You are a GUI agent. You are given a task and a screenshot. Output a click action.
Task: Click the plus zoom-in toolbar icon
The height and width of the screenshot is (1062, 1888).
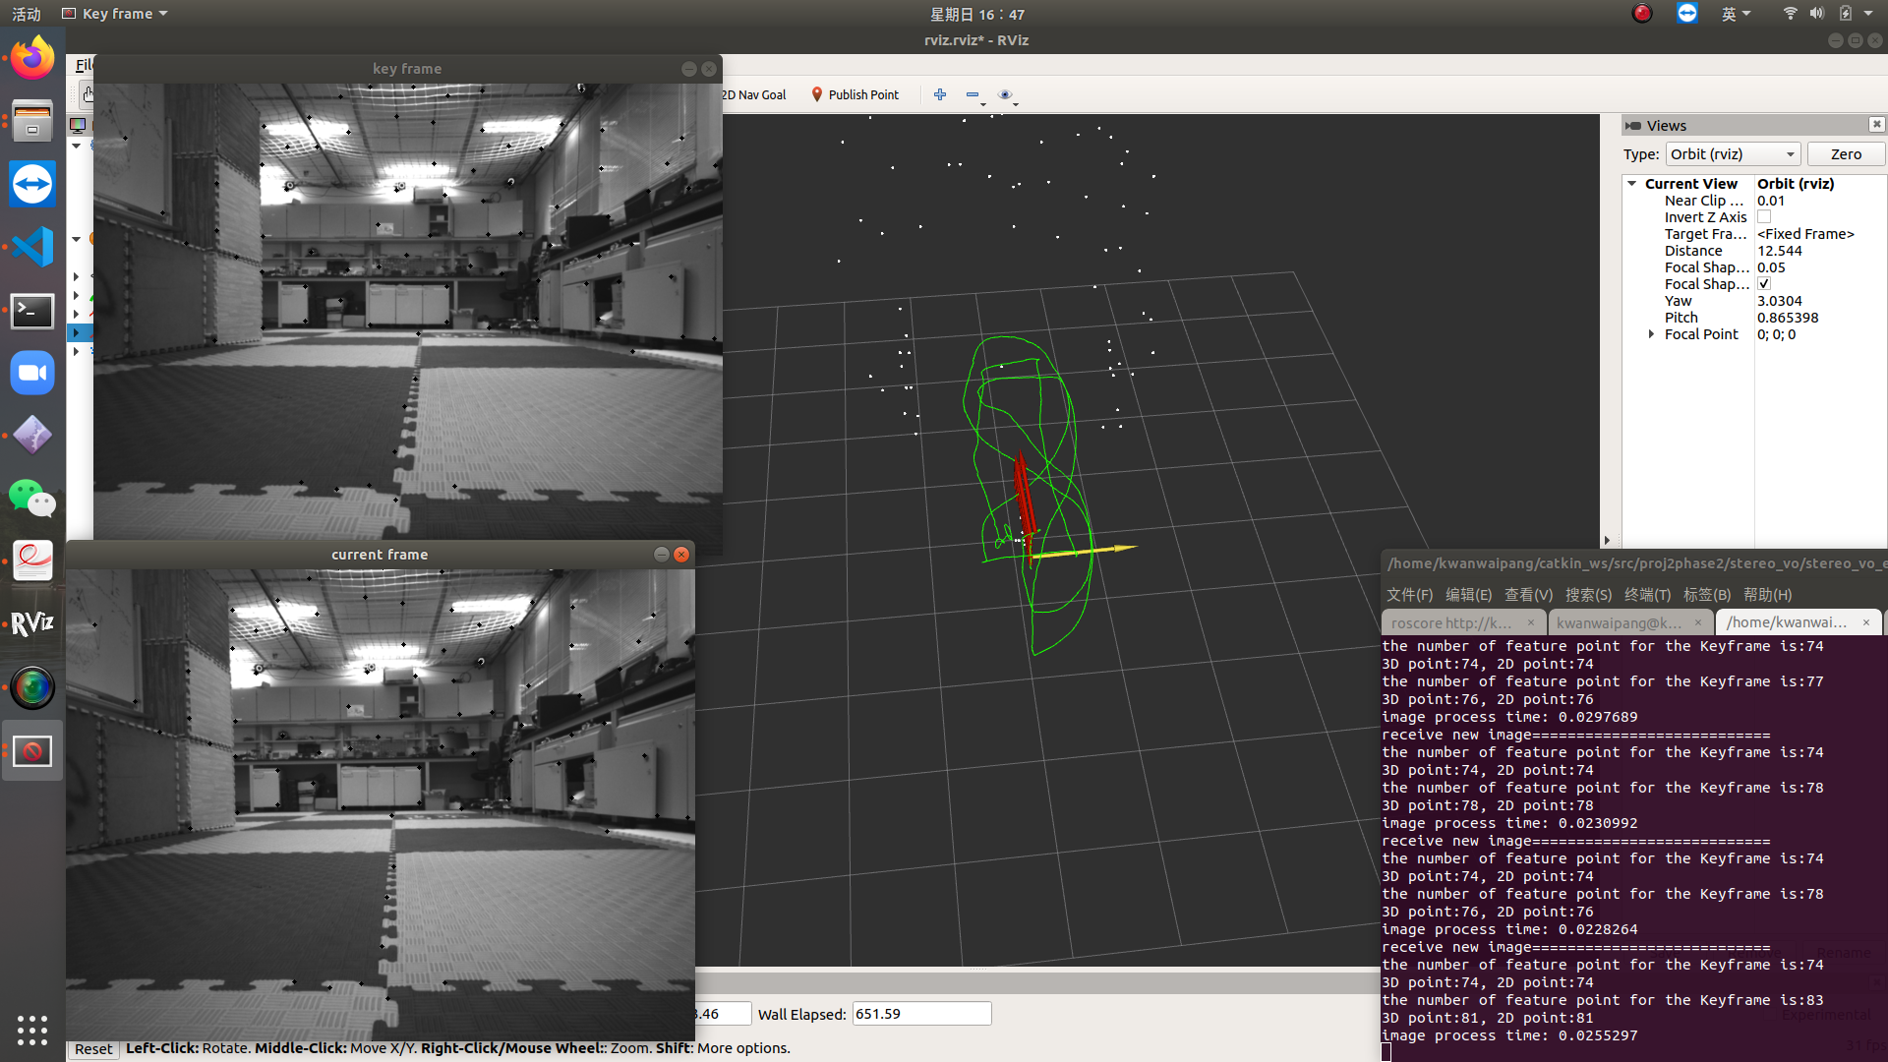[939, 94]
